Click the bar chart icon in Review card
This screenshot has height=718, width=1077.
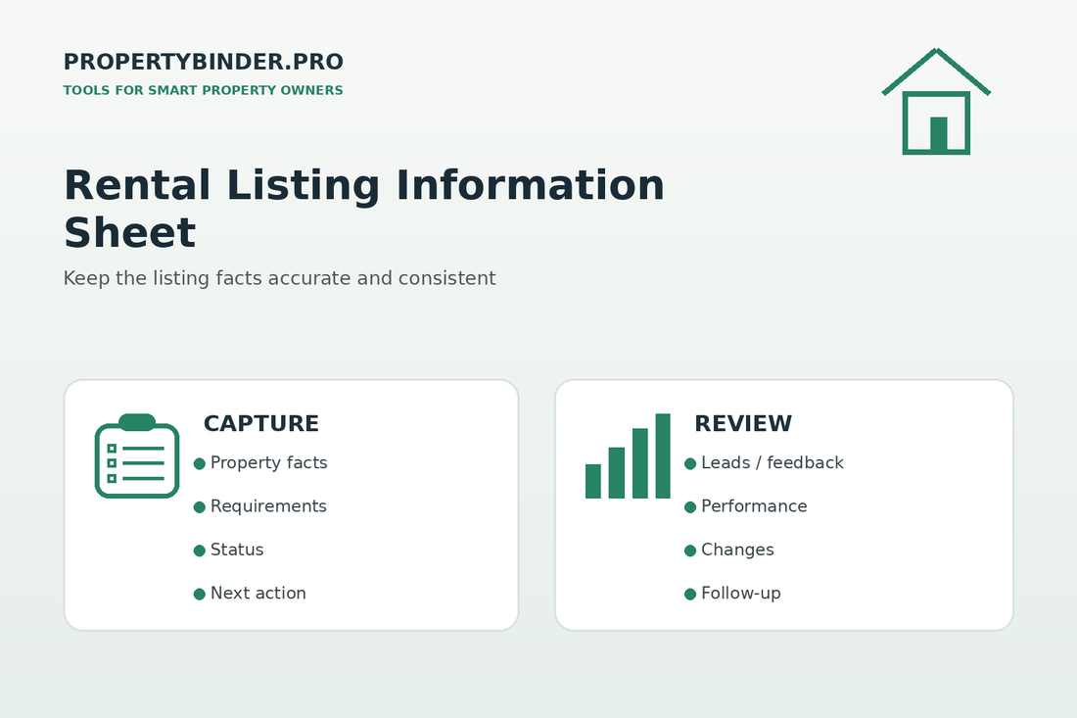(x=628, y=455)
